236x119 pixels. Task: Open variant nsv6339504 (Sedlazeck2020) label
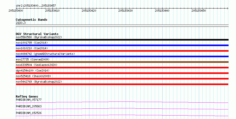pyautogui.click(x=37, y=65)
